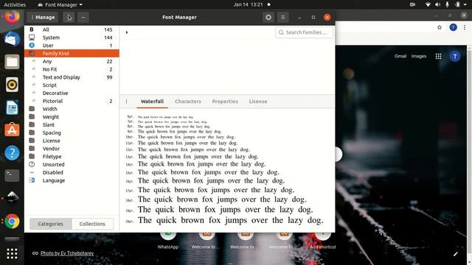Switch to the Categories view
Image resolution: width=472 pixels, height=265 pixels.
click(x=51, y=224)
